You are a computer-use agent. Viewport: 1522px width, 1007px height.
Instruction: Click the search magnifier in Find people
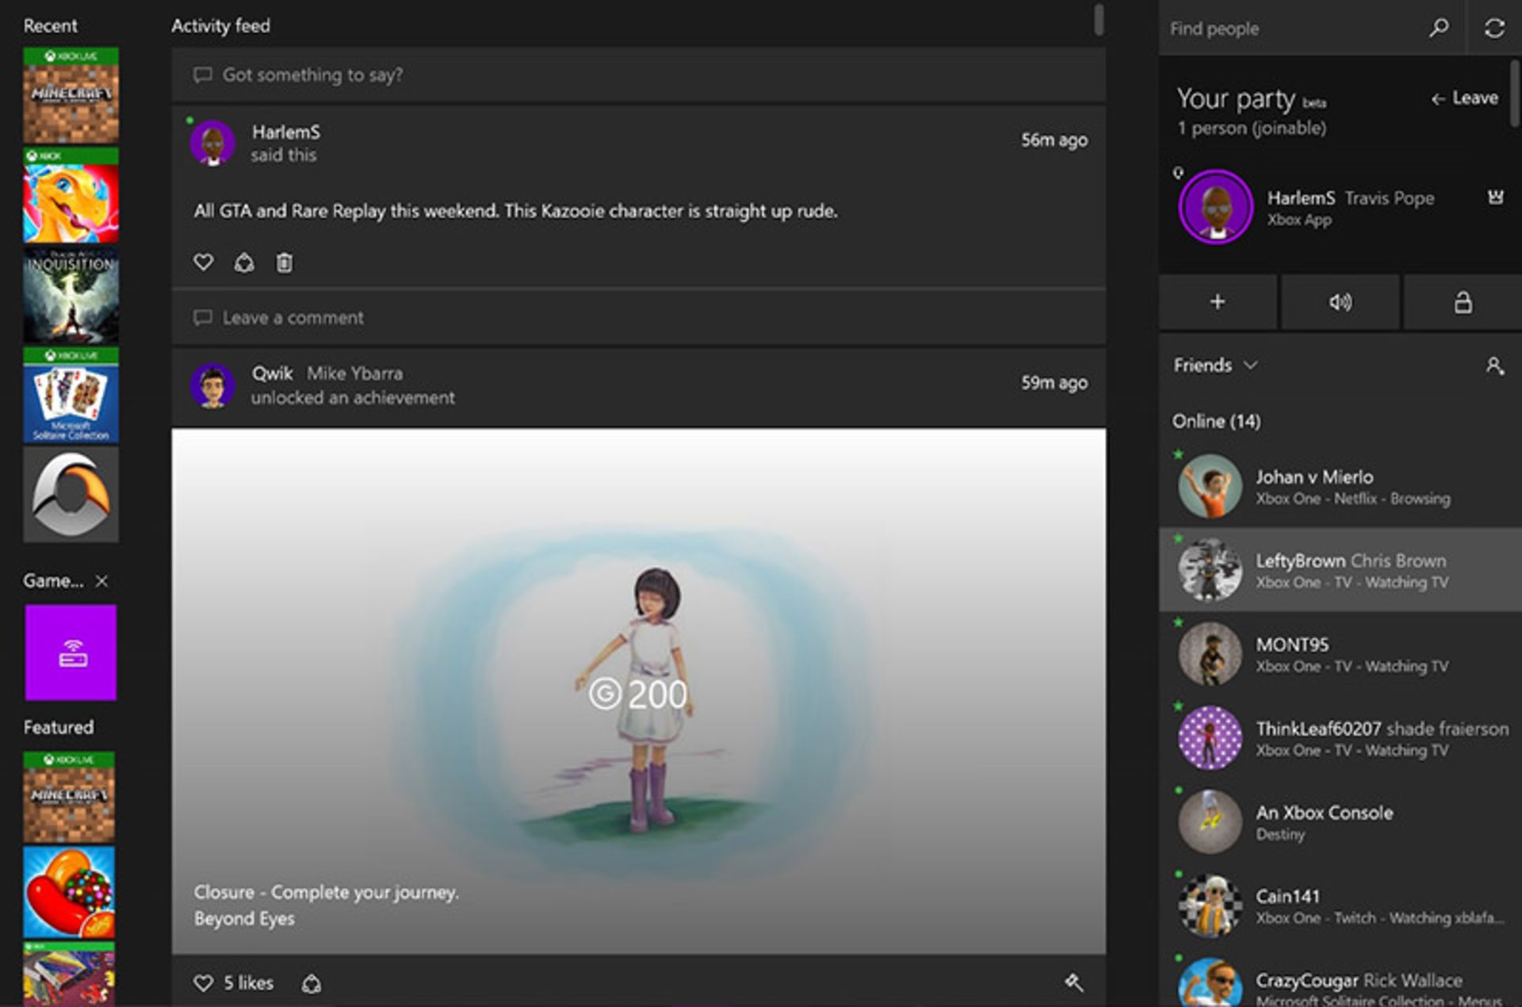pos(1439,28)
